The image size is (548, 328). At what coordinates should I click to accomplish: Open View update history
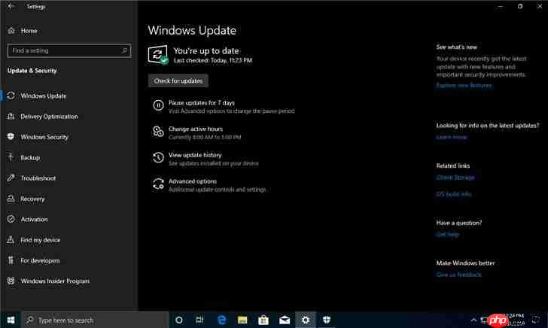(x=195, y=155)
